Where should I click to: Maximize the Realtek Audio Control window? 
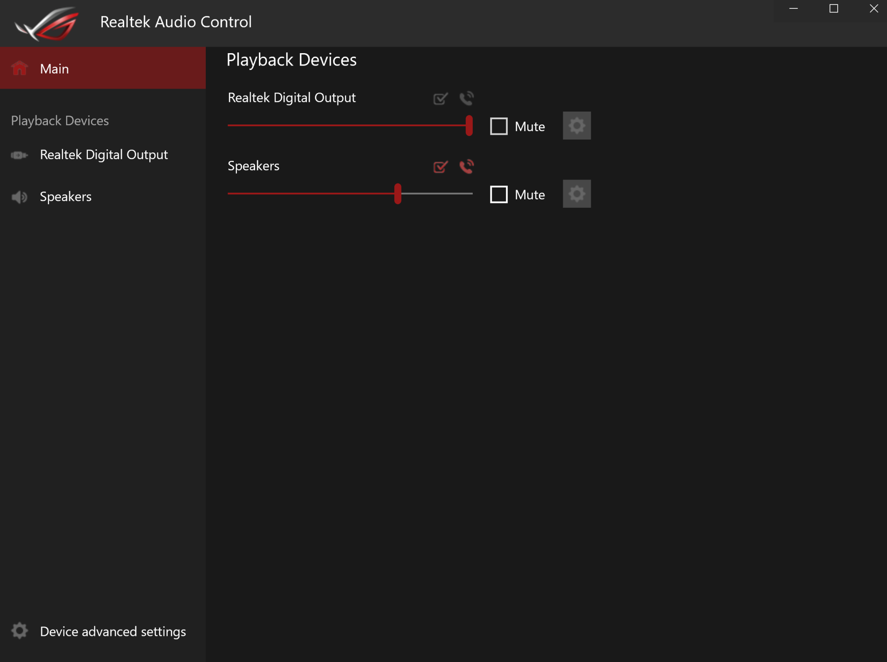point(834,9)
